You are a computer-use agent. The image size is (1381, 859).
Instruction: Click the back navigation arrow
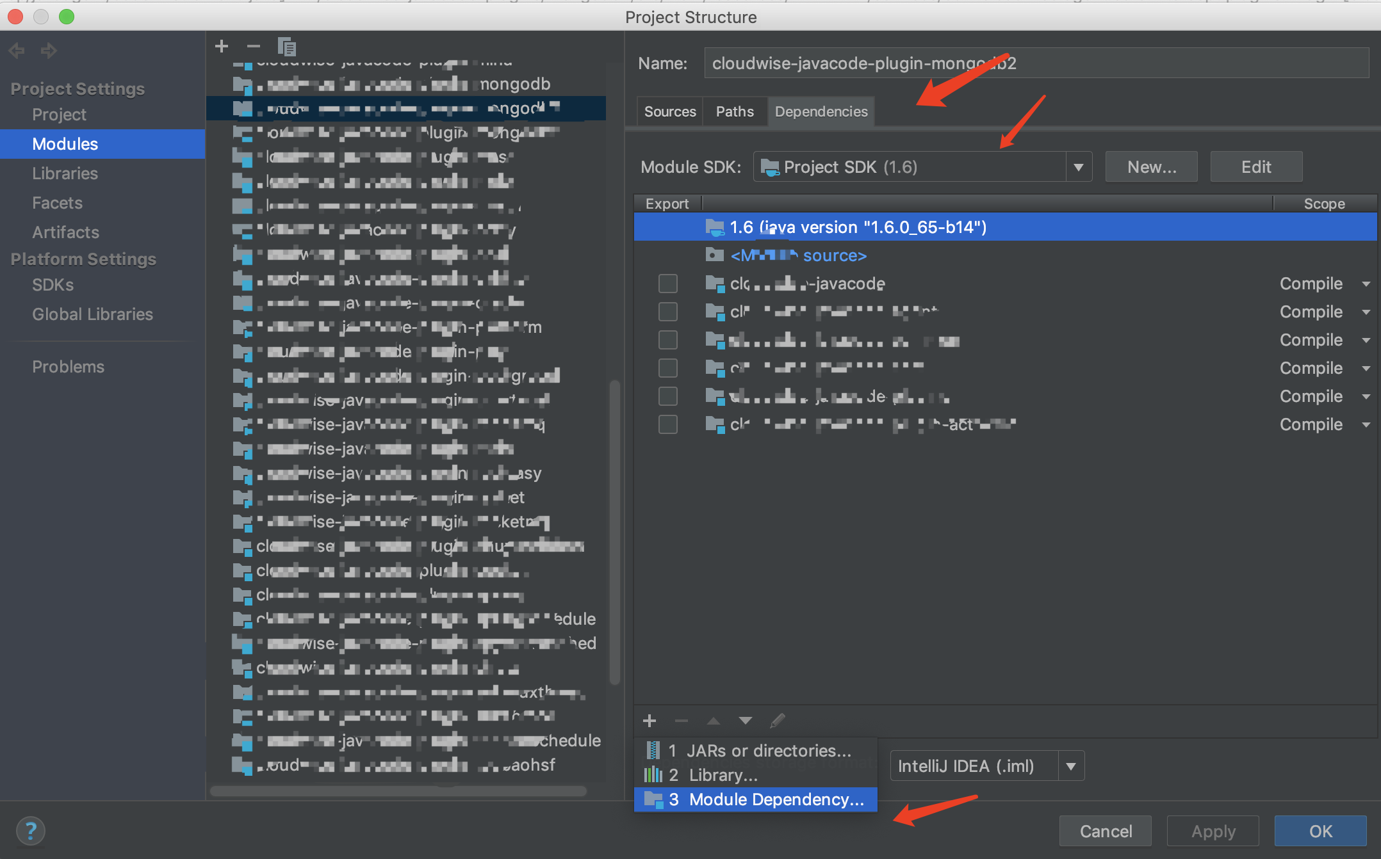point(17,50)
